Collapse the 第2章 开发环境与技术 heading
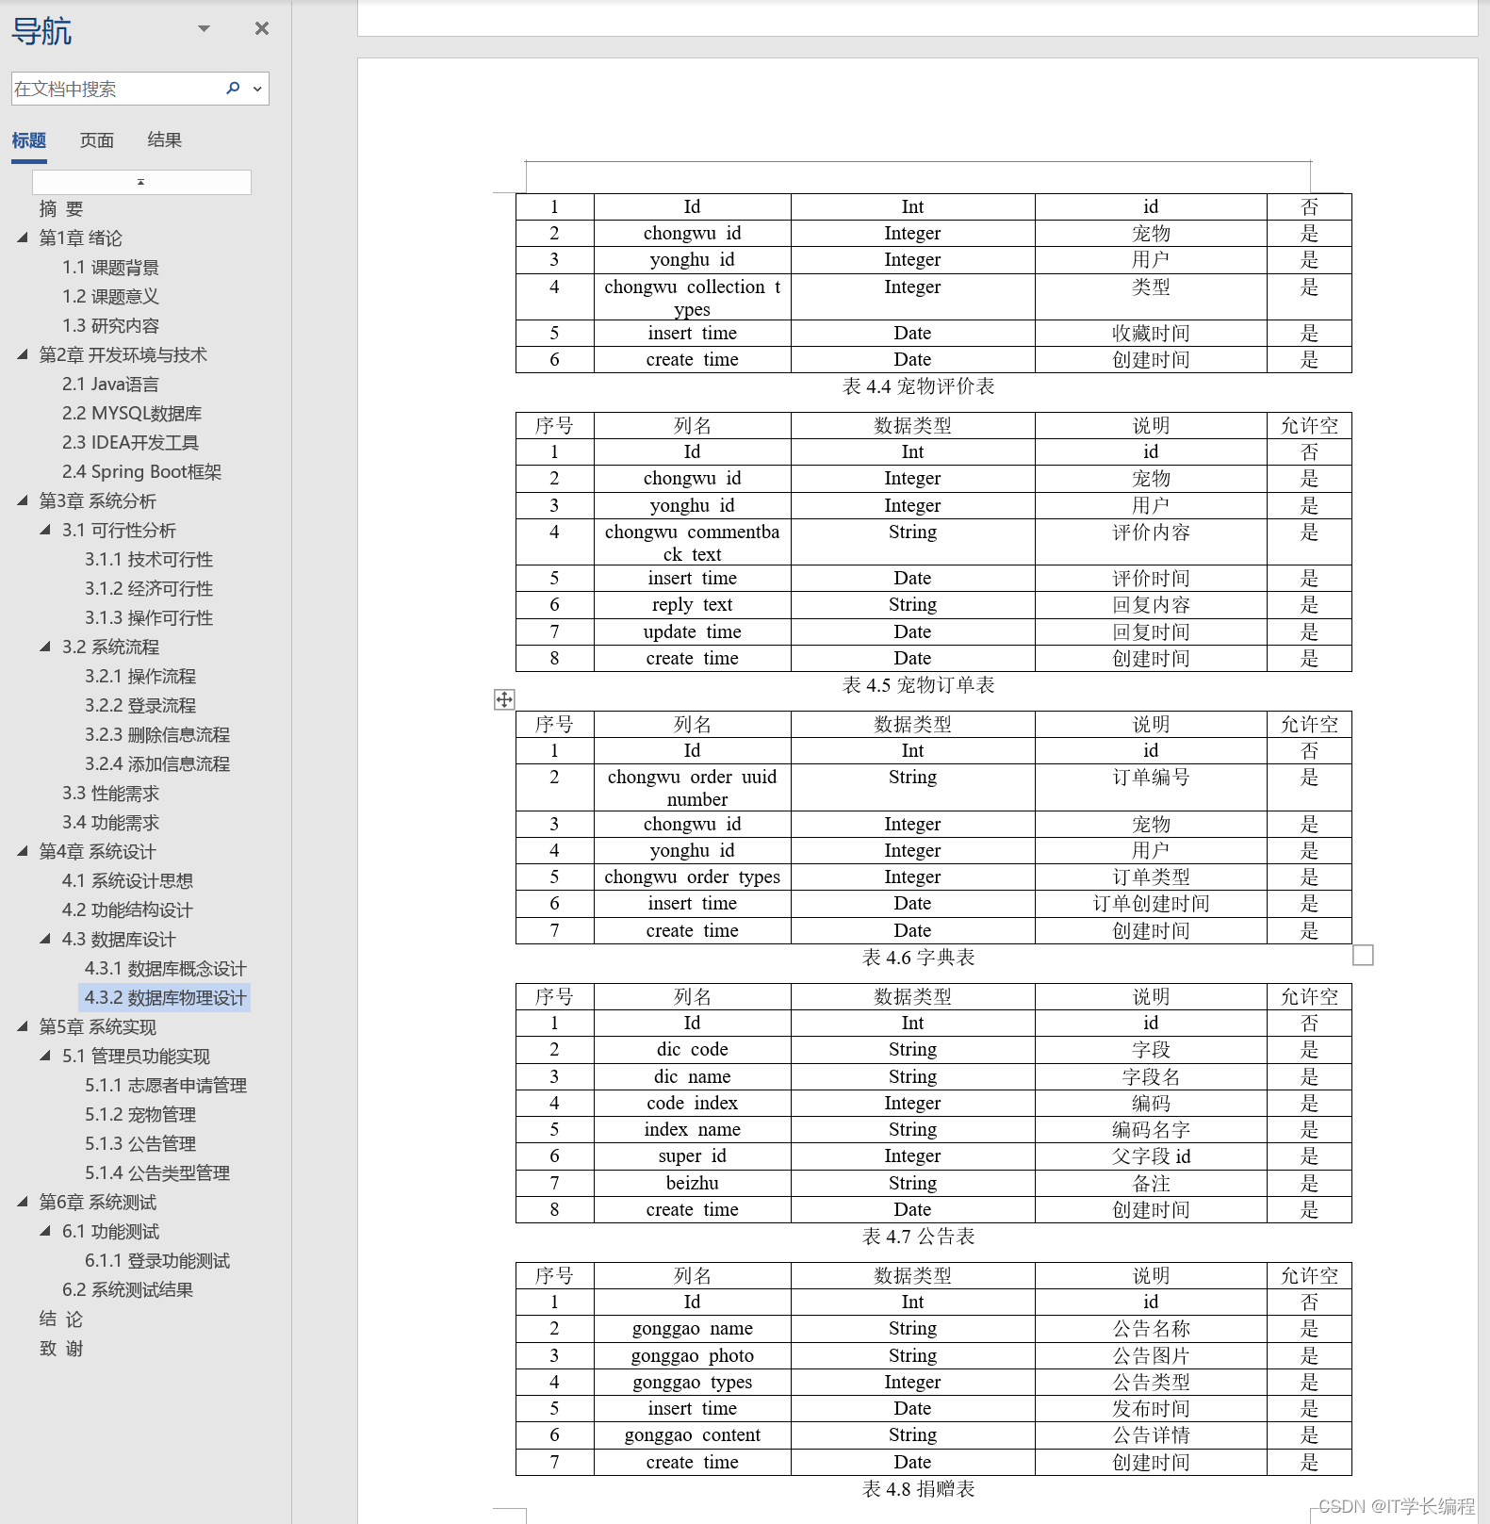Image resolution: width=1490 pixels, height=1524 pixels. 22,354
